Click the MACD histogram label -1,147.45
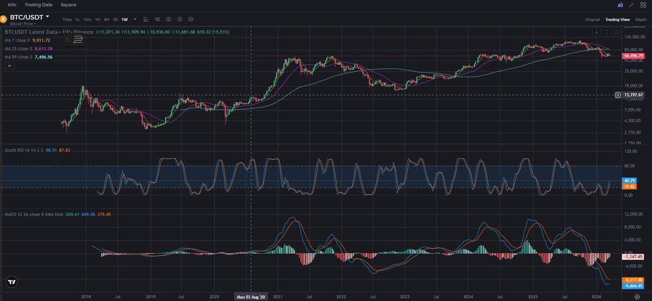Viewport: 652px width, 301px height. click(634, 256)
